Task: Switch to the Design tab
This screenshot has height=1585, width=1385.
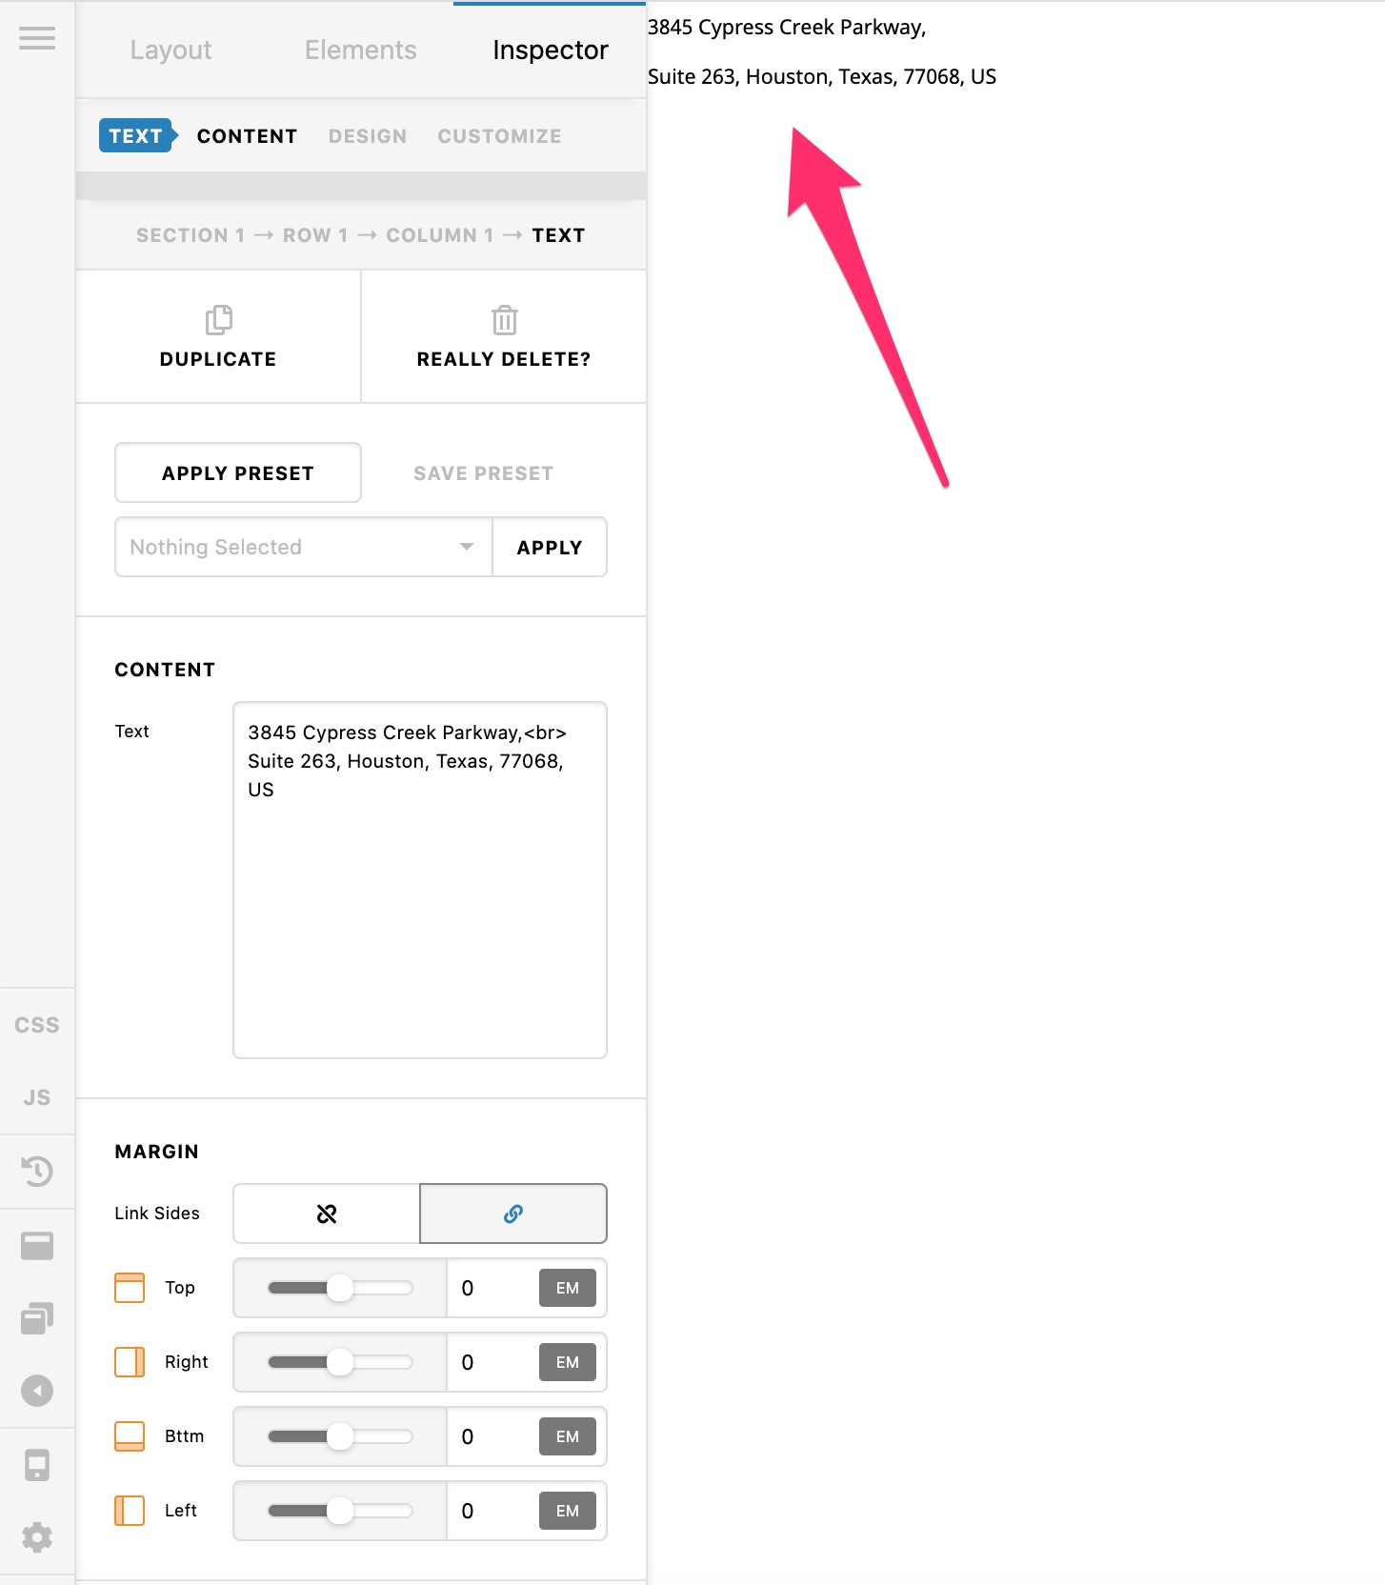Action: tap(368, 136)
